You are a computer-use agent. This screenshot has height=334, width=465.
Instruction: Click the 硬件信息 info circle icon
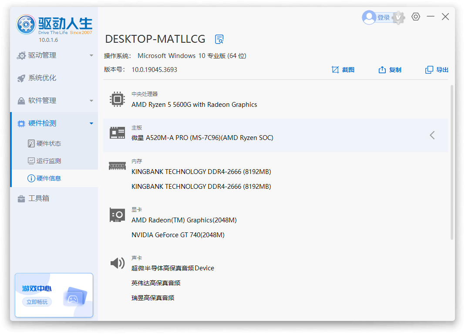(31, 178)
